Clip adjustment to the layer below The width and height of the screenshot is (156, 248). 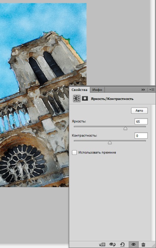click(x=102, y=245)
